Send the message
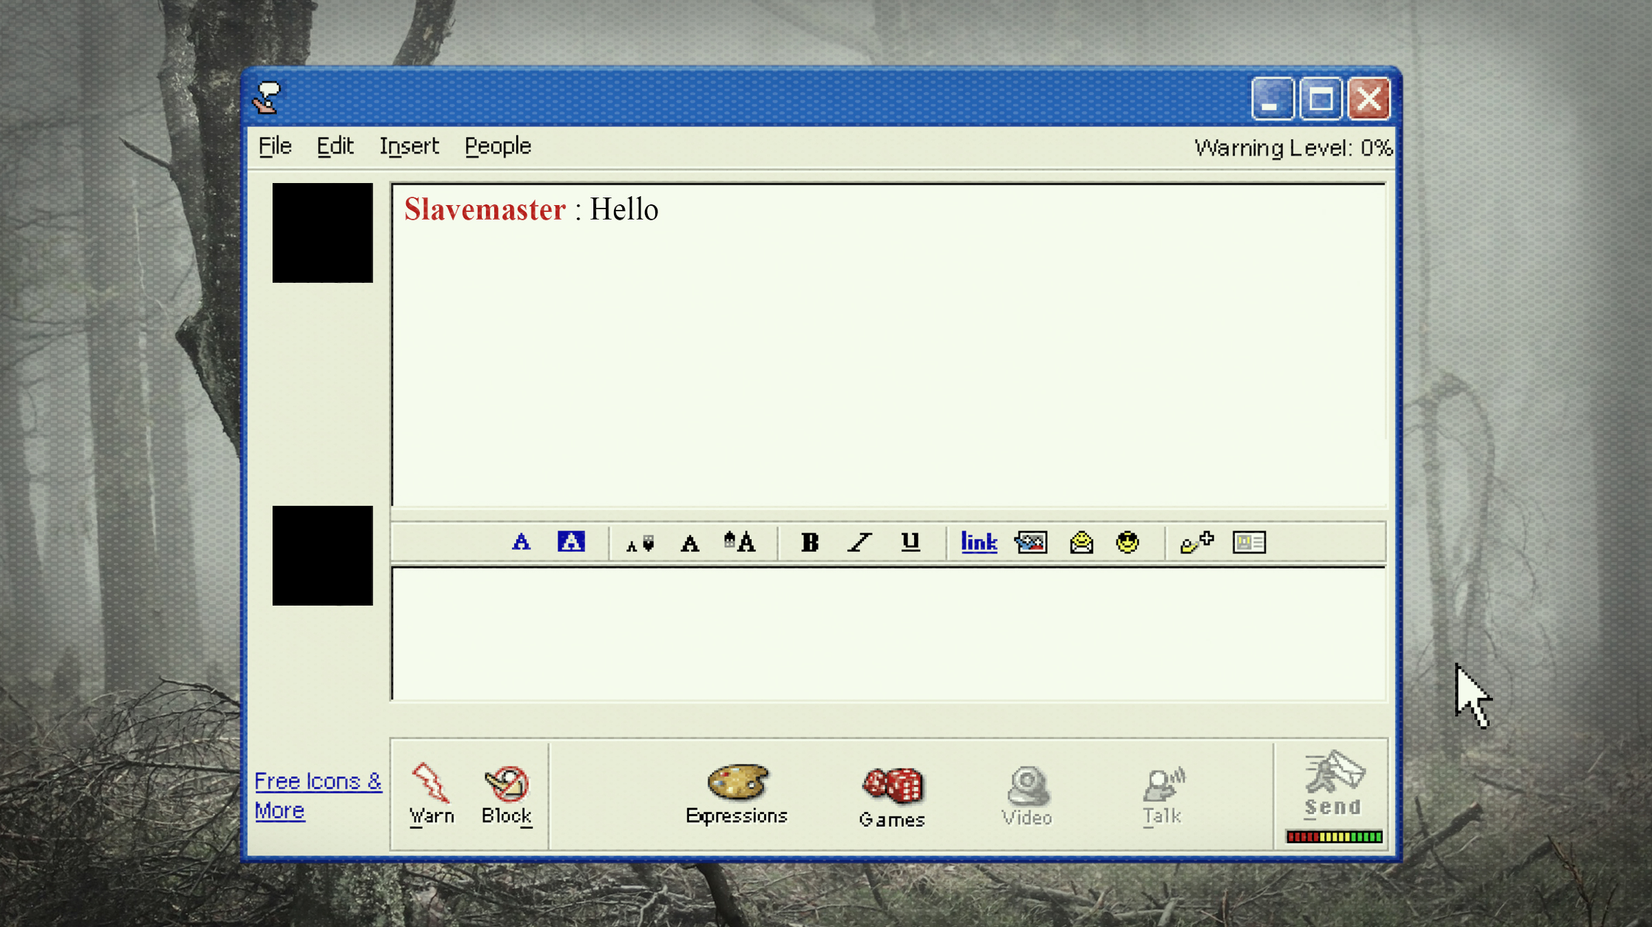 tap(1333, 785)
